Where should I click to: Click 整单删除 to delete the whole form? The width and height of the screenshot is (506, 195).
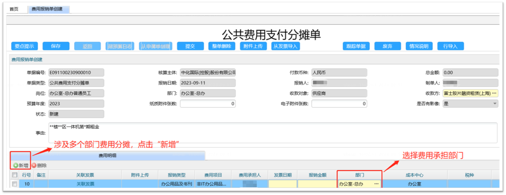[222, 46]
